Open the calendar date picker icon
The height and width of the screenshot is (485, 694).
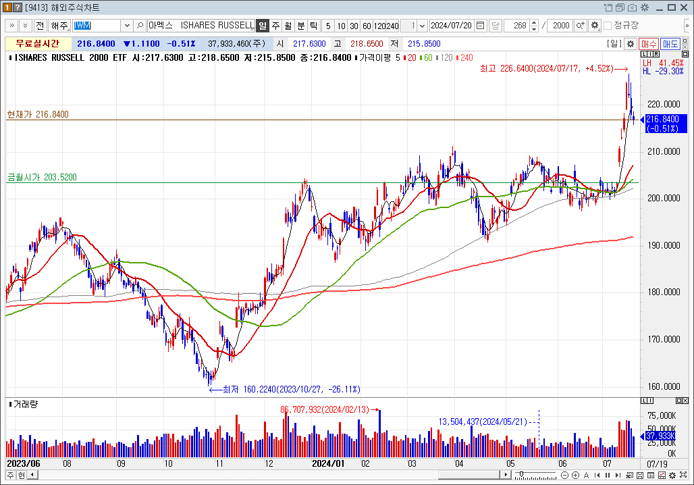coord(481,26)
